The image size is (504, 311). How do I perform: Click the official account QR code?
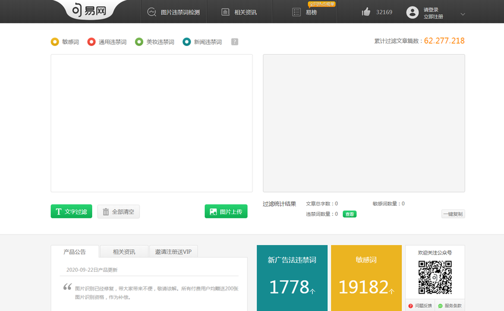[435, 276]
